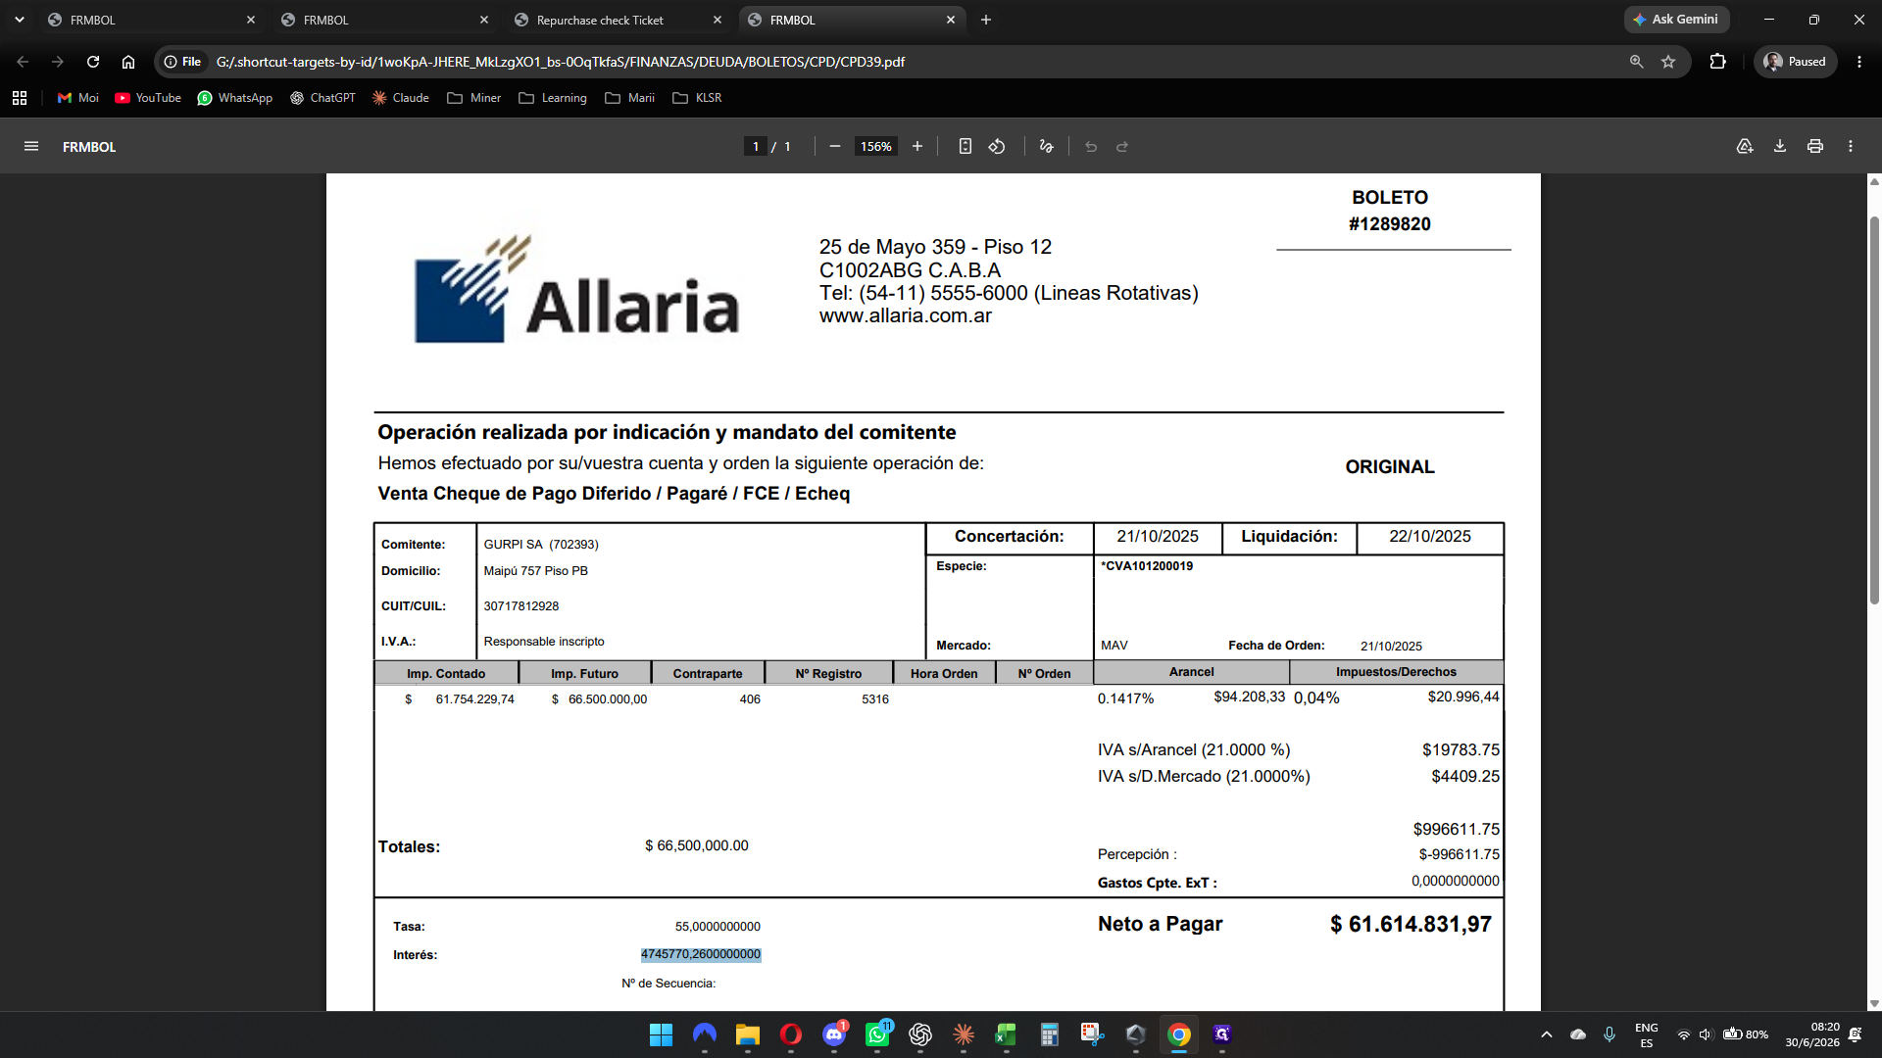Viewport: 1882px width, 1058px height.
Task: Open PDF viewer more actions menu
Action: (x=1851, y=147)
